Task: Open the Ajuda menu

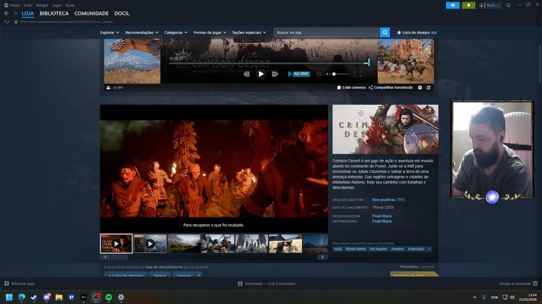Action: coord(70,5)
